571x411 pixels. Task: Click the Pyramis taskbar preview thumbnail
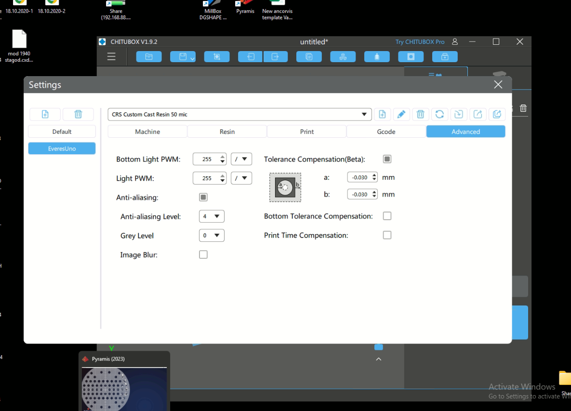click(x=124, y=389)
